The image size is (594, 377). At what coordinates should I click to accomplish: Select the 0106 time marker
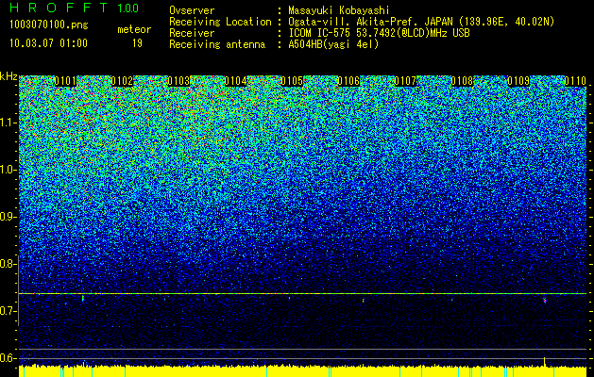(x=348, y=81)
